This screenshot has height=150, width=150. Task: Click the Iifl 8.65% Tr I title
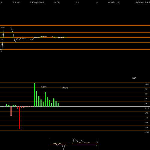click(x=143, y=2)
